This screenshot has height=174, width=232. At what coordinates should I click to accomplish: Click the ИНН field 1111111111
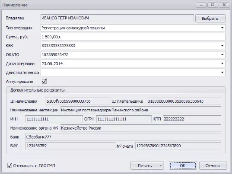tap(54, 119)
